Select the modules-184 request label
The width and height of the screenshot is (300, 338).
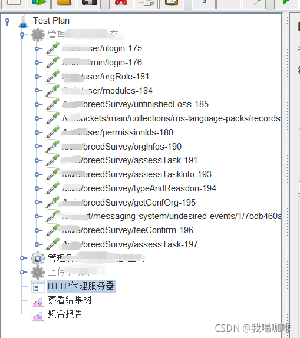[107, 90]
